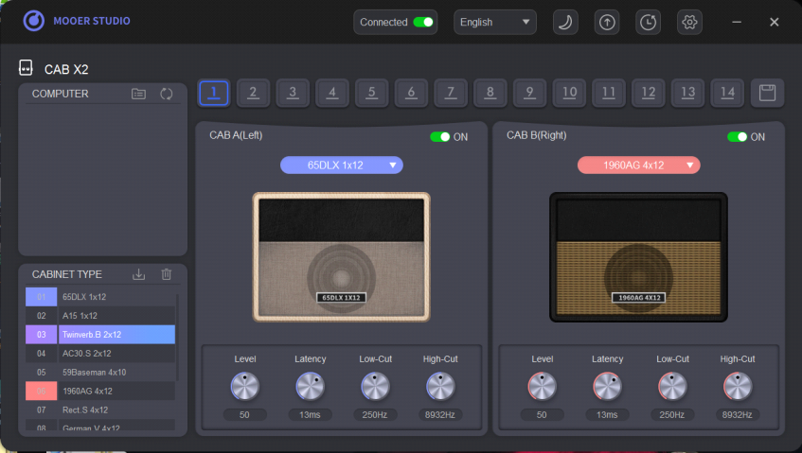Select preset slot 13
Image resolution: width=802 pixels, height=453 pixels.
(x=688, y=93)
